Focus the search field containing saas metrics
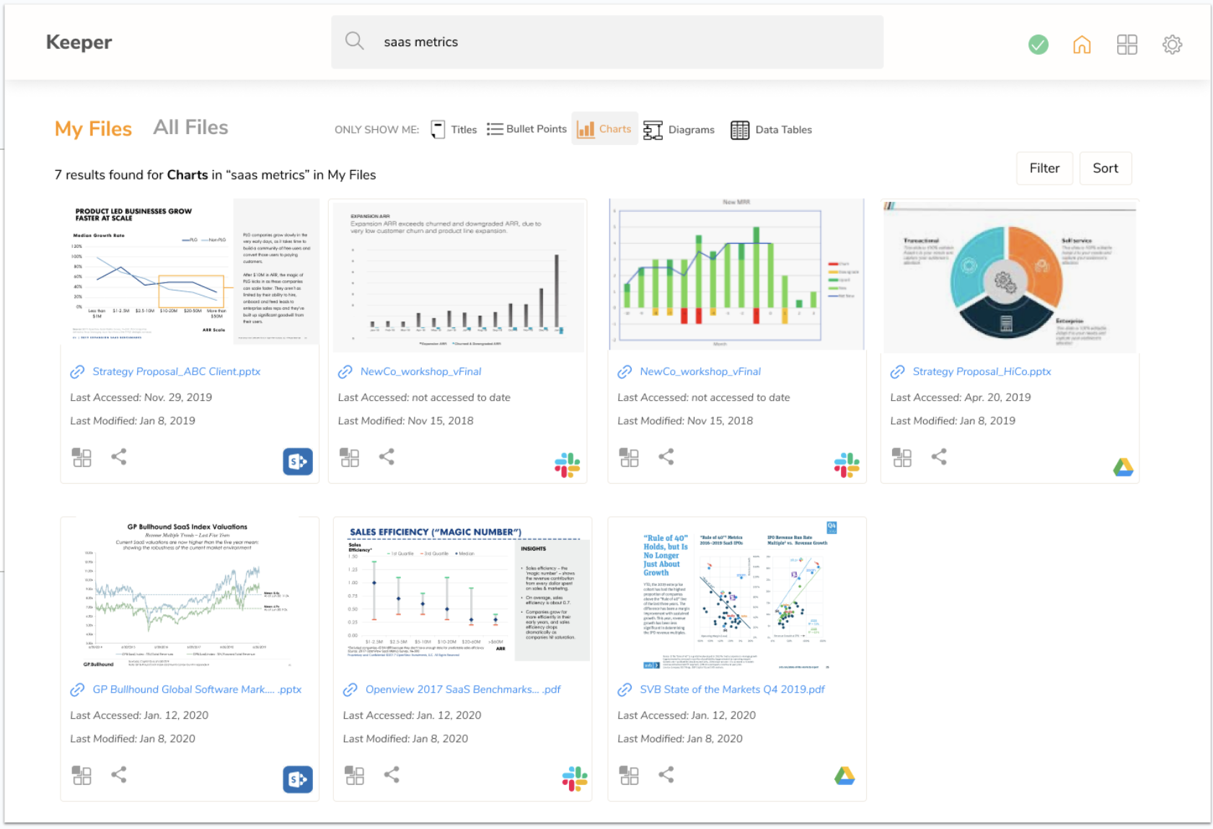 (x=607, y=42)
